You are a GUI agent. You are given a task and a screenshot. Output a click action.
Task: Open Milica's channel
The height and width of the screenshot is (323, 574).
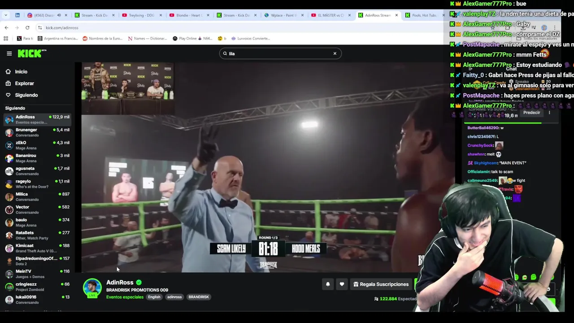(38, 196)
